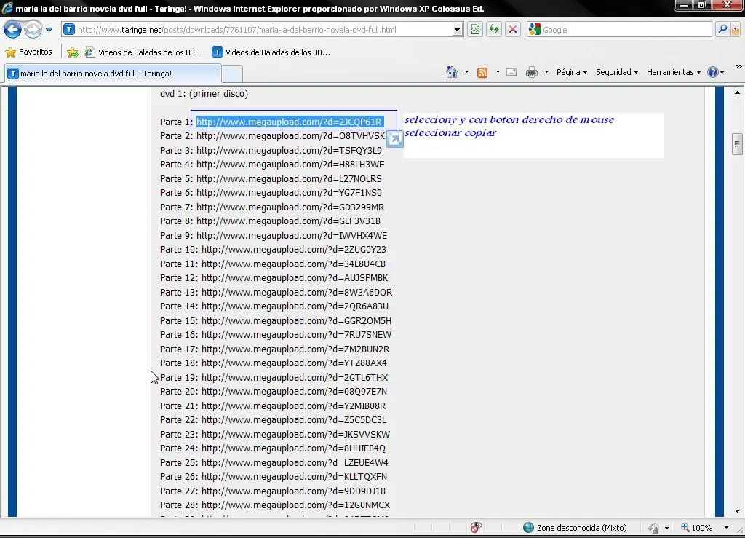745x538 pixels.
Task: Open second Videos de Baladas favorite with T icon
Action: tap(271, 52)
